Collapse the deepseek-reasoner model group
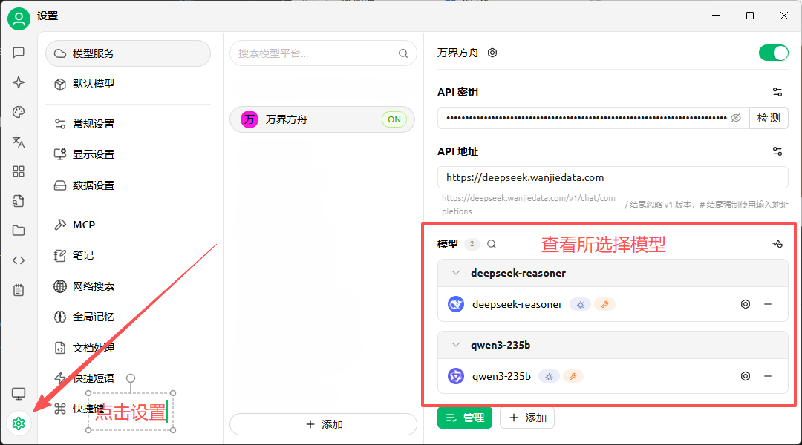Viewport: 802px width, 445px height. point(456,273)
